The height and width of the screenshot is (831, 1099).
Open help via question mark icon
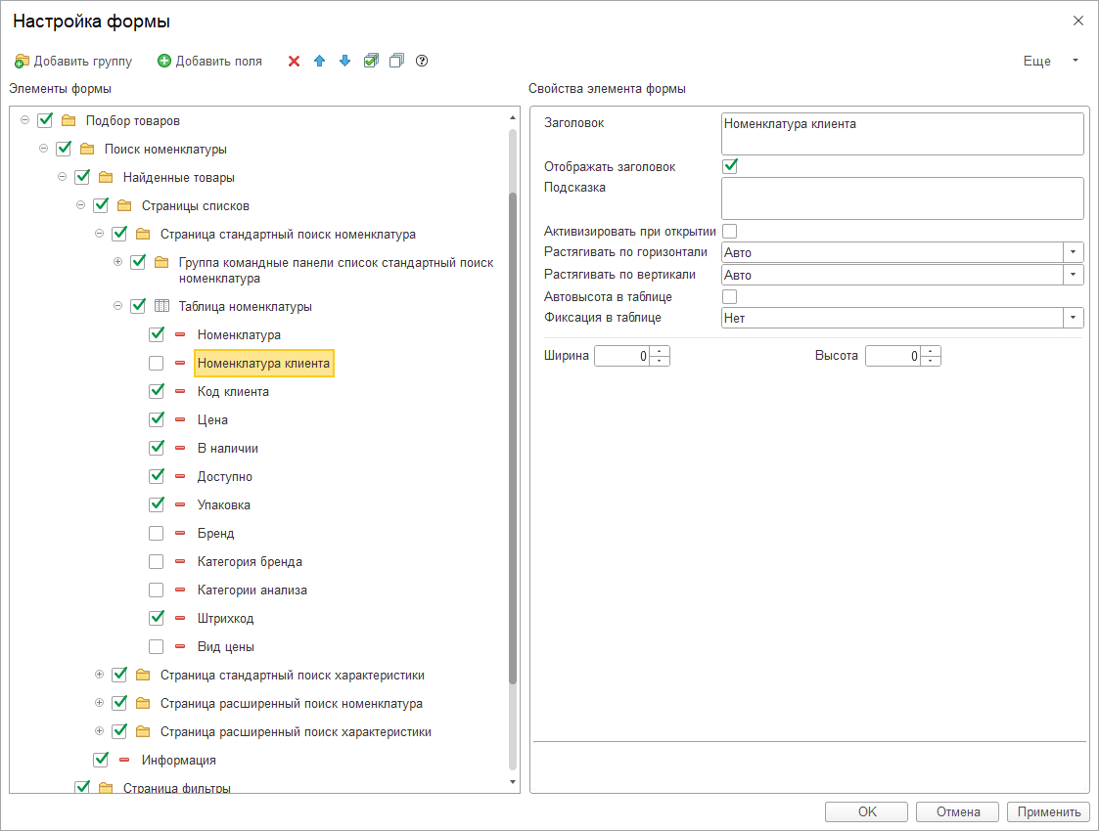(x=422, y=62)
